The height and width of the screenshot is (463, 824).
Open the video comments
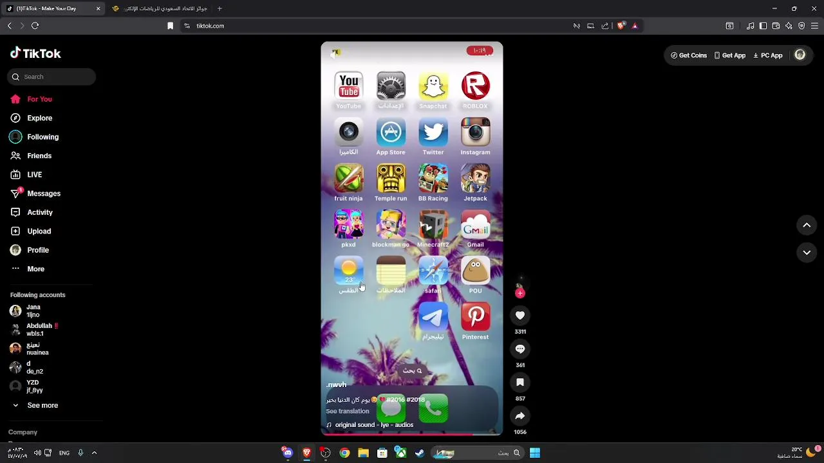pyautogui.click(x=520, y=349)
